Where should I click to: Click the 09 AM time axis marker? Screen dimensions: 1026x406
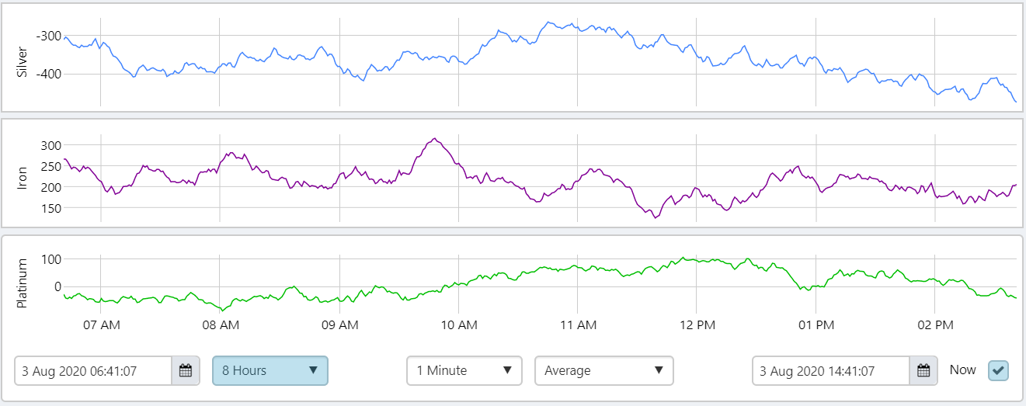(339, 324)
